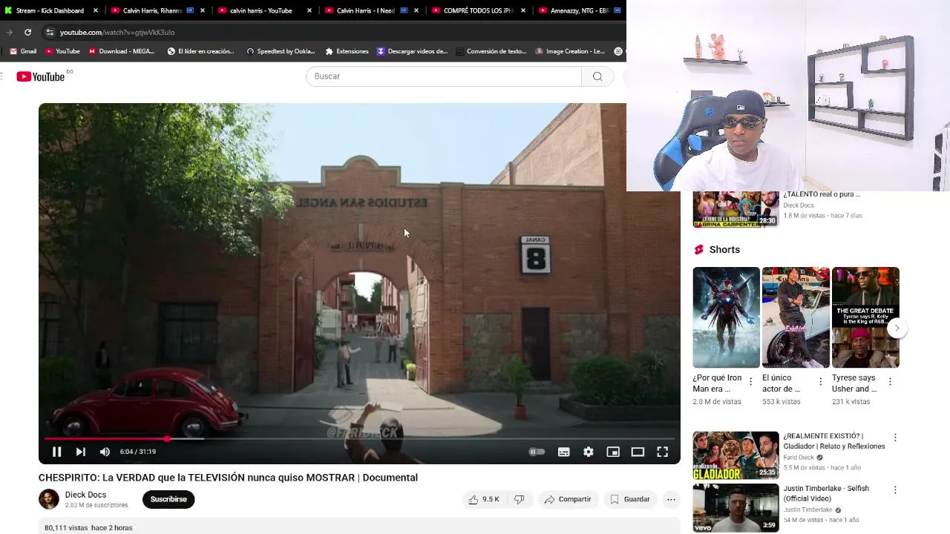Pause the video playback
Image resolution: width=950 pixels, height=534 pixels.
(56, 452)
